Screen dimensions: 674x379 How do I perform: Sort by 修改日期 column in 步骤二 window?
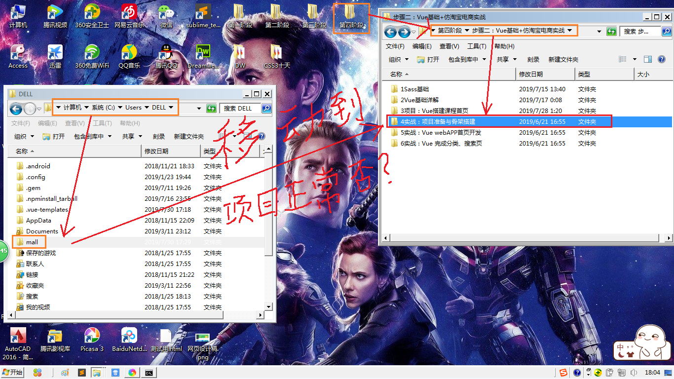click(x=545, y=74)
